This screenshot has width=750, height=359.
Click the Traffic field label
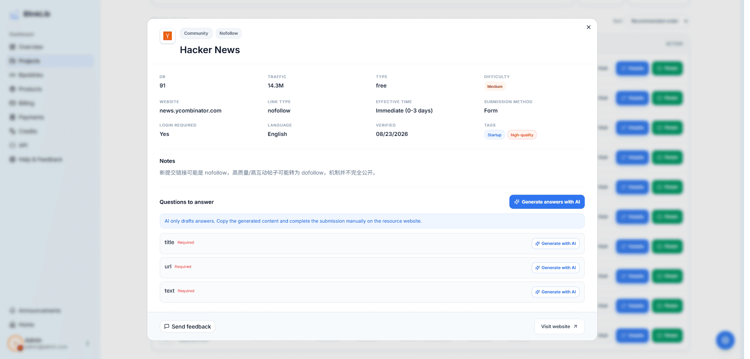pos(277,77)
